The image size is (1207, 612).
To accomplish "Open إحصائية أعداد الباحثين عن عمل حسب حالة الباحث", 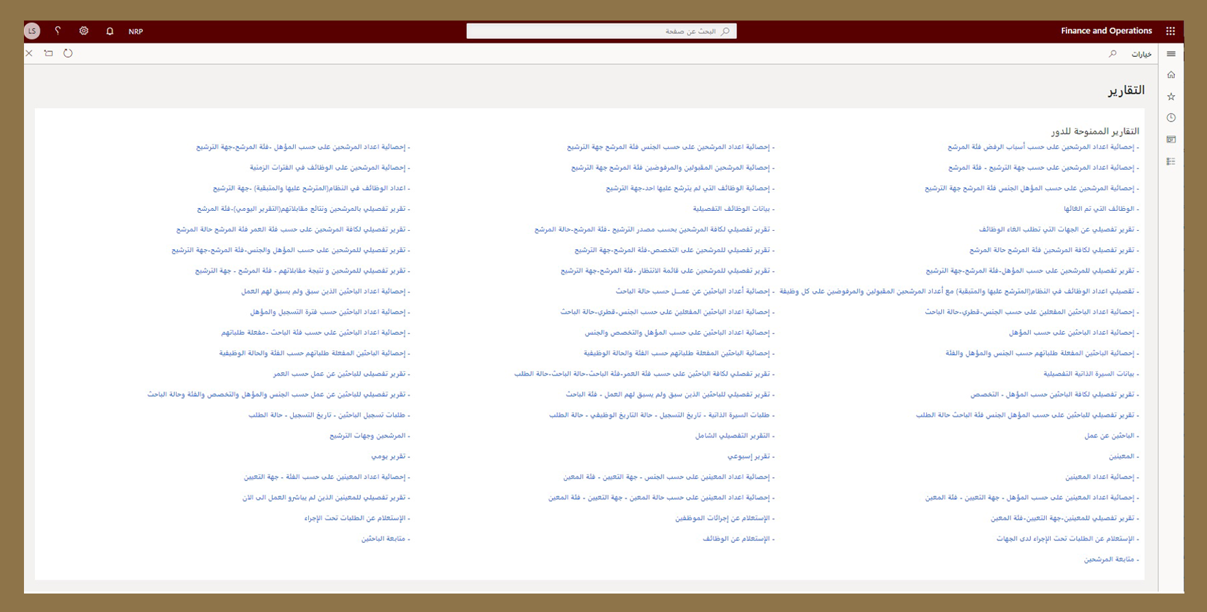I will 695,291.
